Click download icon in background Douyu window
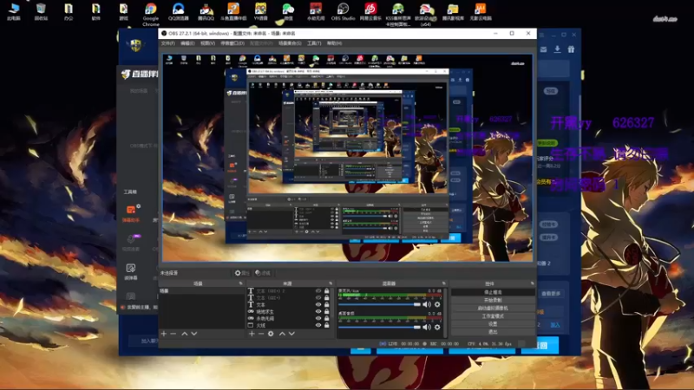Screen dimensions: 694x390 [557, 49]
